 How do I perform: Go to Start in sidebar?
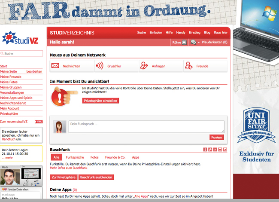click(3, 66)
